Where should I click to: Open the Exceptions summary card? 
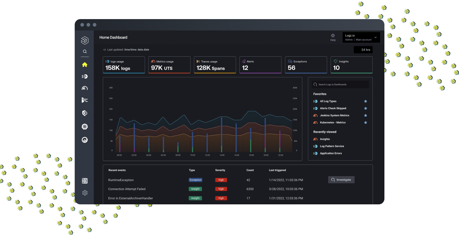306,65
